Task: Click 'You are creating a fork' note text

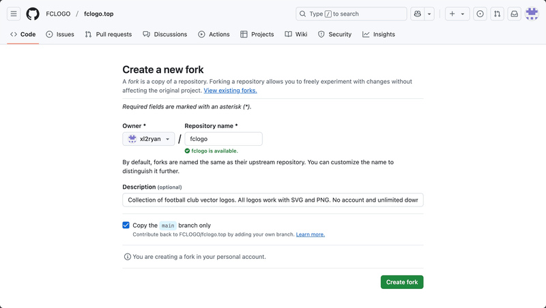Action: click(199, 257)
